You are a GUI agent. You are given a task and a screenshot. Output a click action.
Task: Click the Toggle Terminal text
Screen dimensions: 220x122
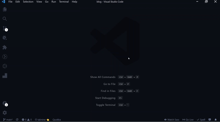click(x=106, y=105)
